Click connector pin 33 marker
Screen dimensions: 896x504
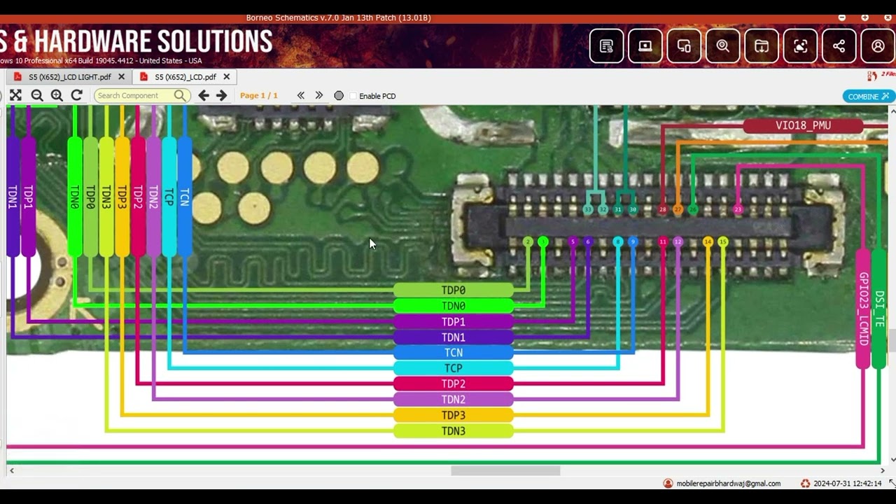click(x=588, y=209)
